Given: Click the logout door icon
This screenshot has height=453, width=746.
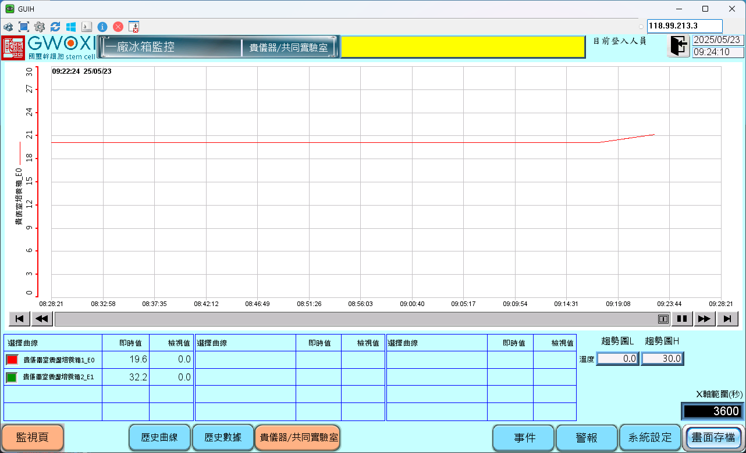Looking at the screenshot, I should [x=678, y=46].
